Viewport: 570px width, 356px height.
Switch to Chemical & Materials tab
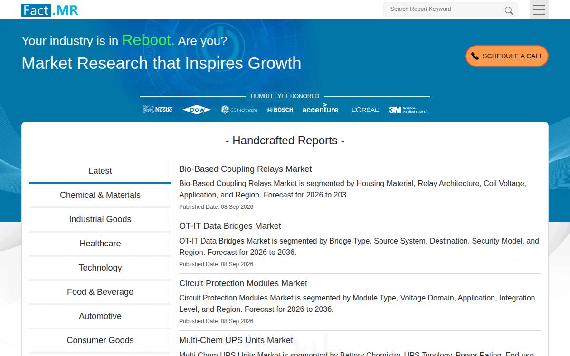coord(100,195)
